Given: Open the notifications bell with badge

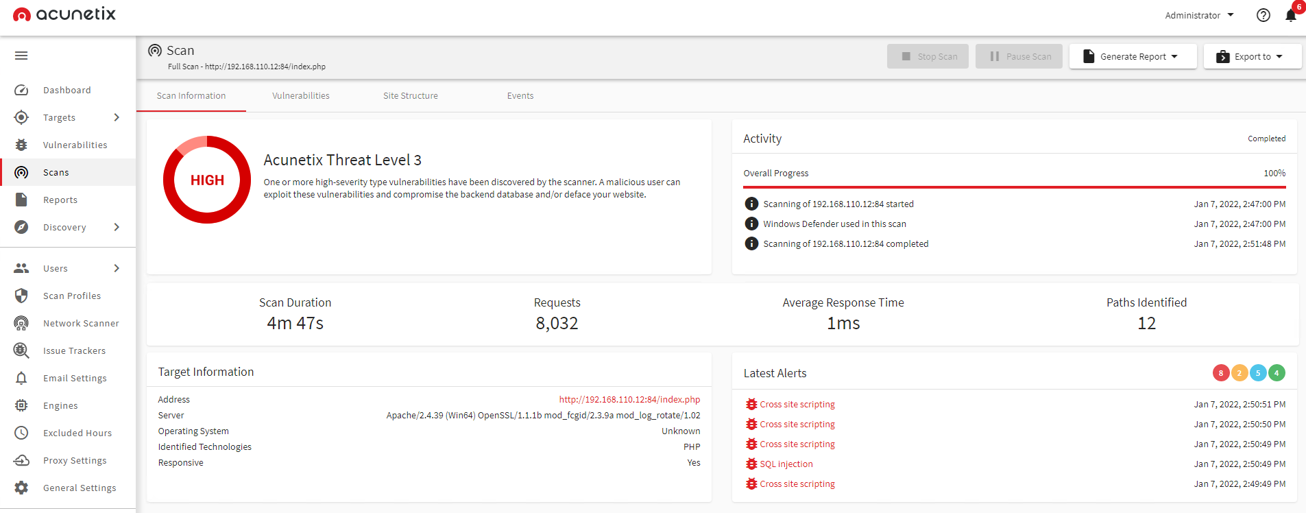Looking at the screenshot, I should click(1292, 14).
